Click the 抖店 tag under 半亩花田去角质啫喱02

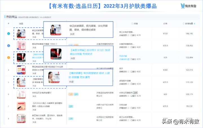point(34,96)
